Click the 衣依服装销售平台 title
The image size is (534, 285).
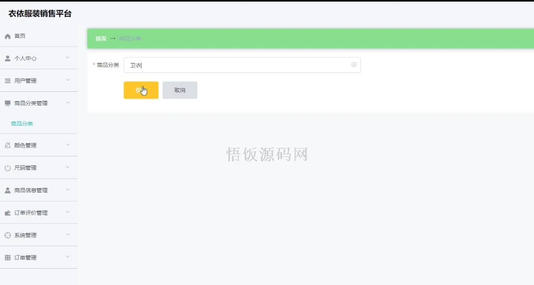click(40, 14)
